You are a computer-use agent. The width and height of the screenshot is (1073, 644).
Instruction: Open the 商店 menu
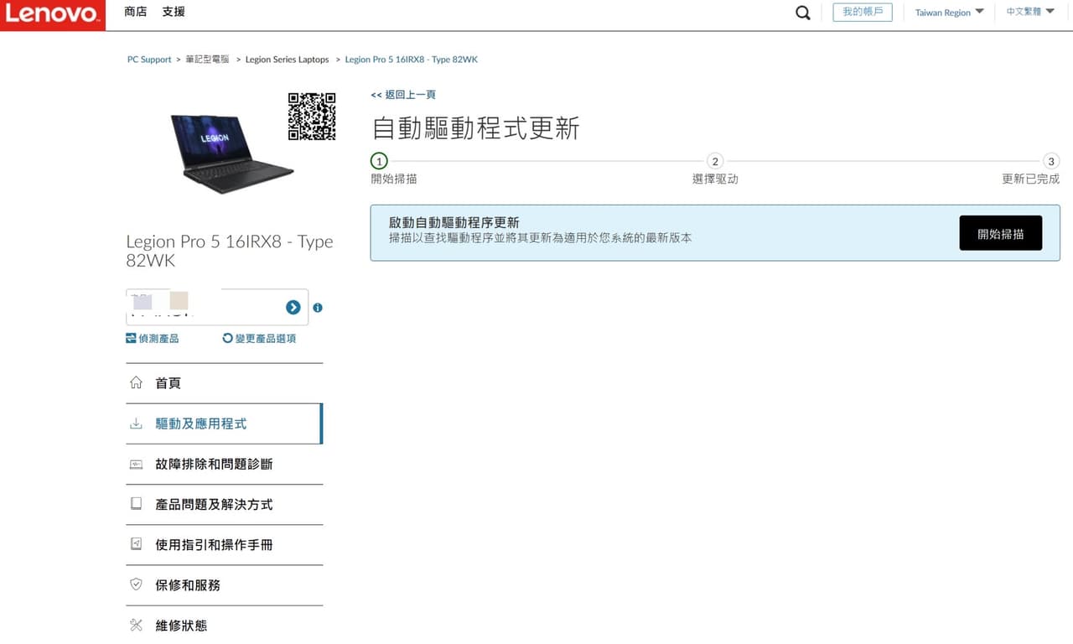coord(135,12)
